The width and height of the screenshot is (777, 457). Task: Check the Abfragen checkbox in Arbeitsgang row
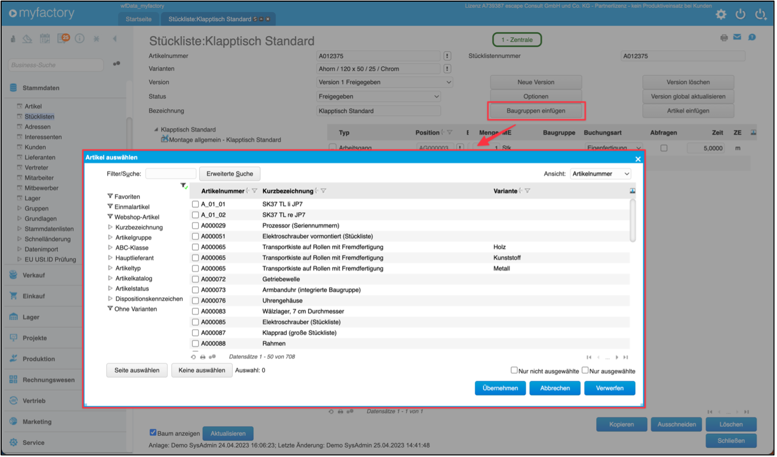pyautogui.click(x=663, y=148)
